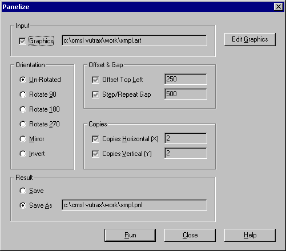The width and height of the screenshot is (286, 251).
Task: Click the Step/Repeat Gap value field
Action: [186, 94]
